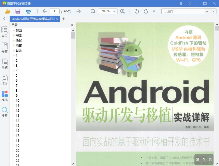Screen dimensions: 219x166
Task: Zoom in on the PDF page
Action: [123, 11]
